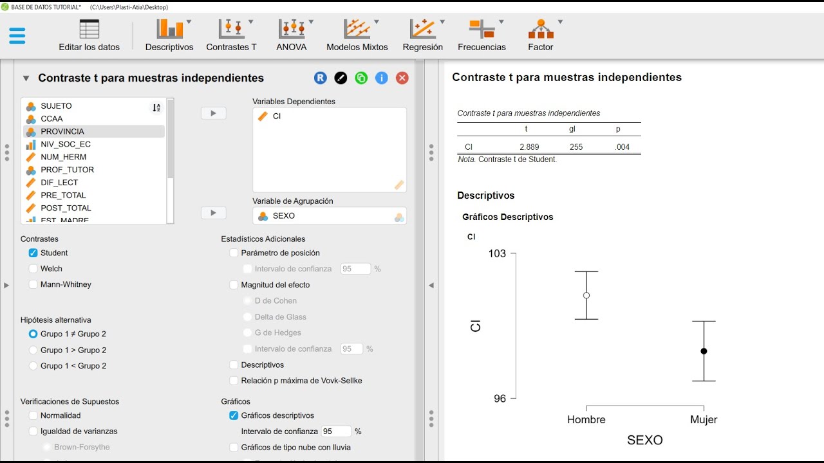The width and height of the screenshot is (824, 463).
Task: Select Grupo 1 > Grupo 2 hypothesis
Action: 33,350
